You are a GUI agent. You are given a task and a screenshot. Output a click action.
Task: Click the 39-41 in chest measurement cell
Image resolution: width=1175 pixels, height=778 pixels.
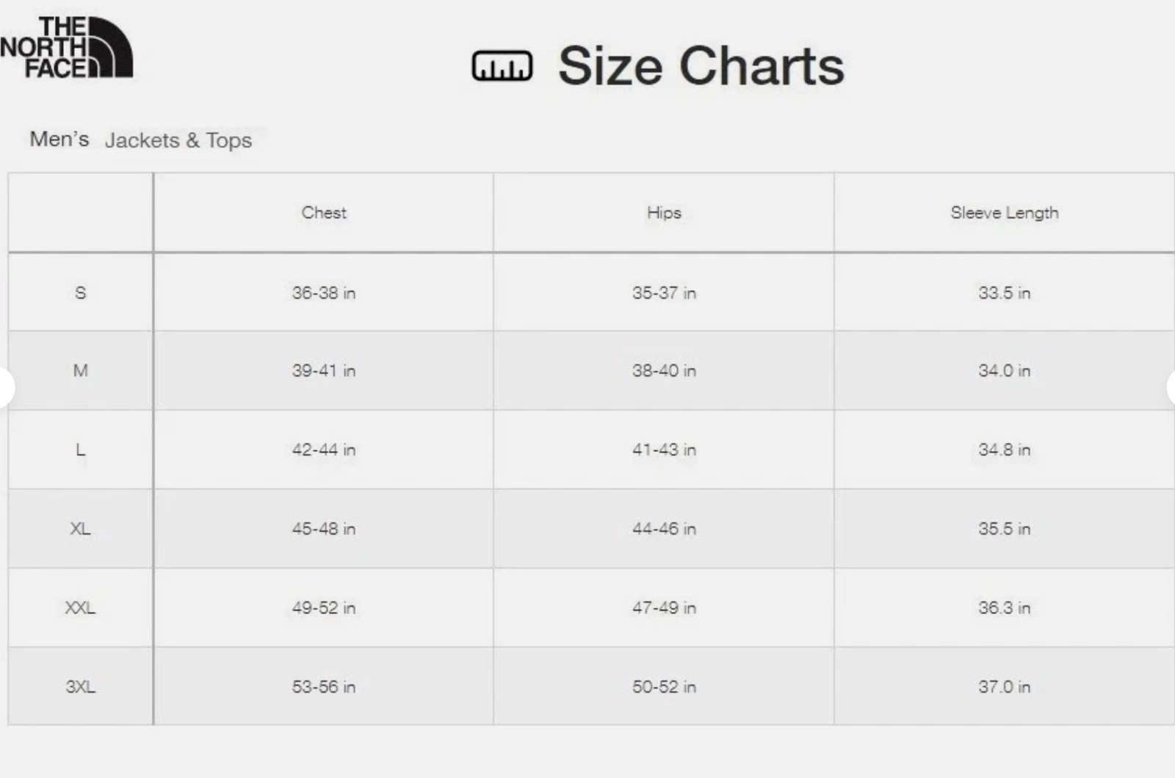tap(324, 371)
